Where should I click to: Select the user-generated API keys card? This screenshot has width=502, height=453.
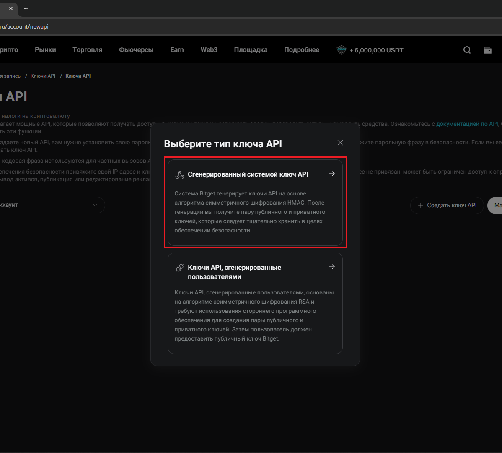pos(255,303)
